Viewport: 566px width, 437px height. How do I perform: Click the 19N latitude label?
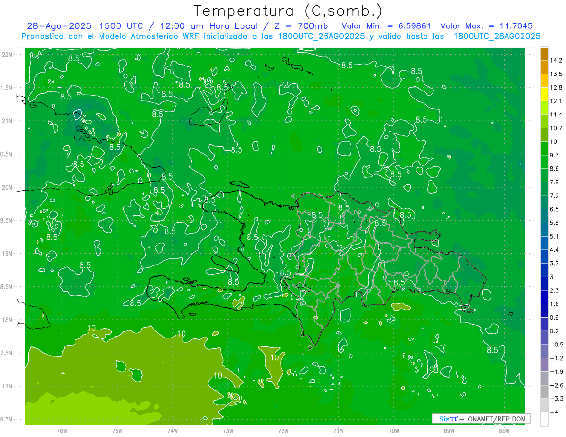coord(8,254)
